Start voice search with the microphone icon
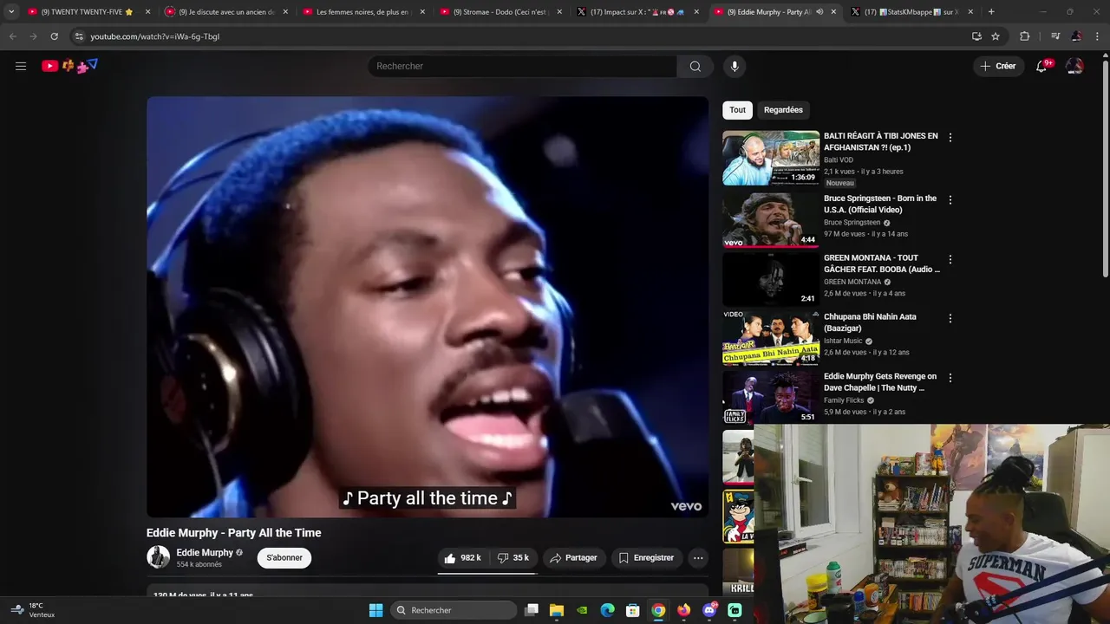The height and width of the screenshot is (624, 1110). (x=735, y=66)
